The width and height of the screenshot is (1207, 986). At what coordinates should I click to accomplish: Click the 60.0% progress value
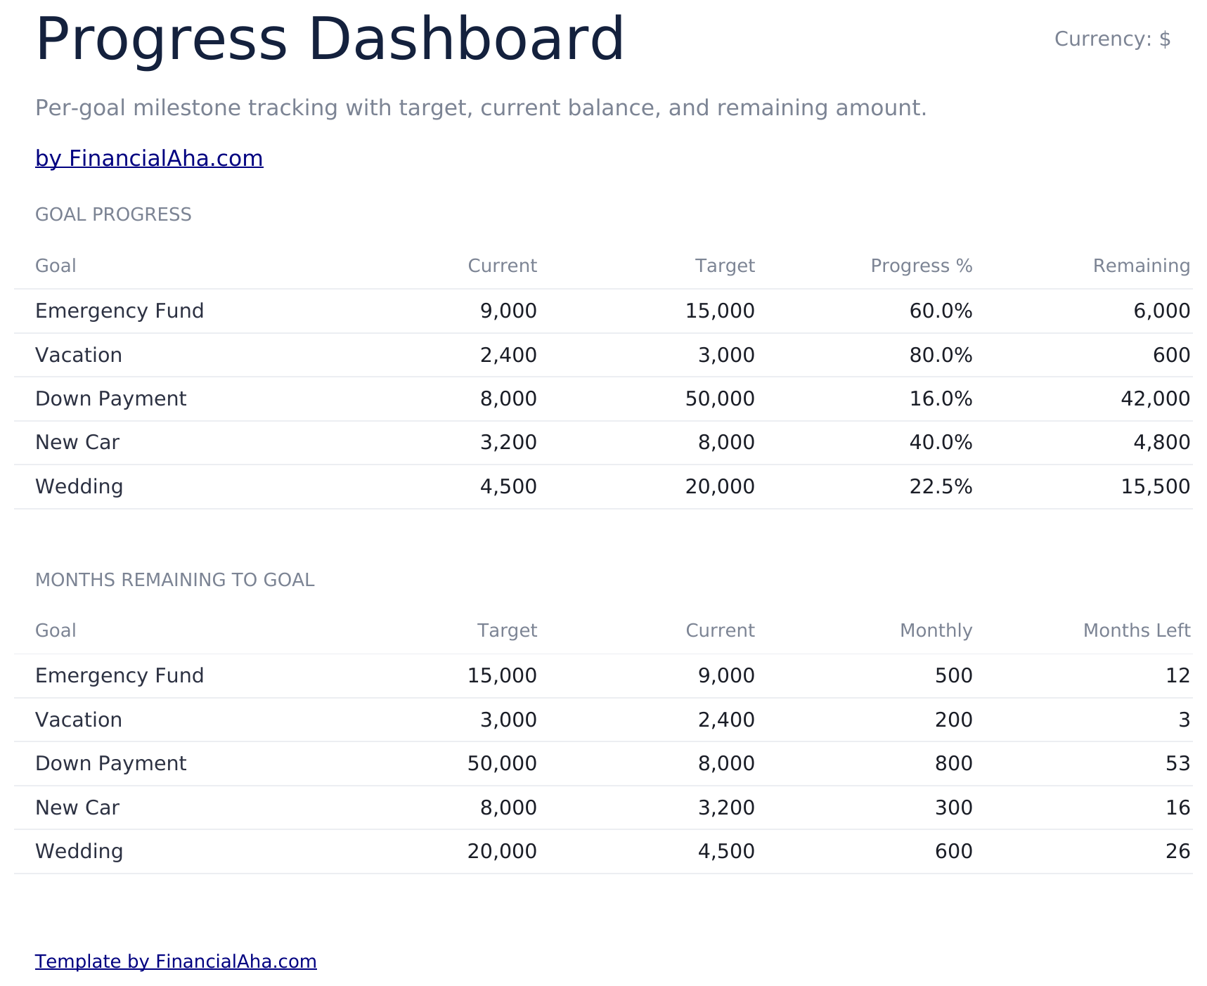pyautogui.click(x=941, y=311)
